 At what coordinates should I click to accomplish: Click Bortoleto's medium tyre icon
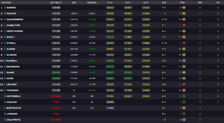[184, 108]
